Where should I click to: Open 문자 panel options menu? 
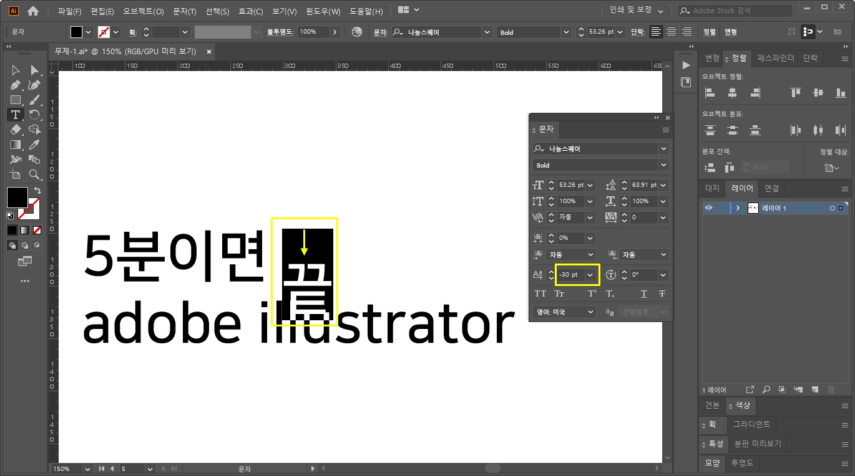[x=666, y=130]
